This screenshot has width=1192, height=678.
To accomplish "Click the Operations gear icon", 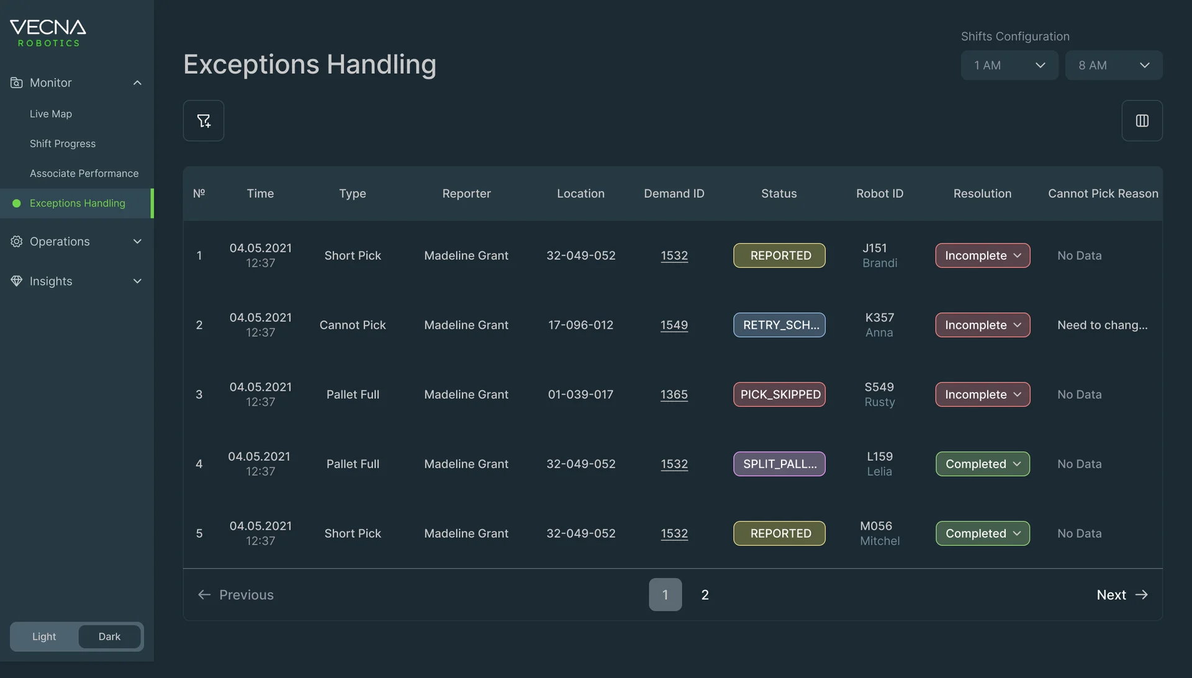I will (17, 241).
